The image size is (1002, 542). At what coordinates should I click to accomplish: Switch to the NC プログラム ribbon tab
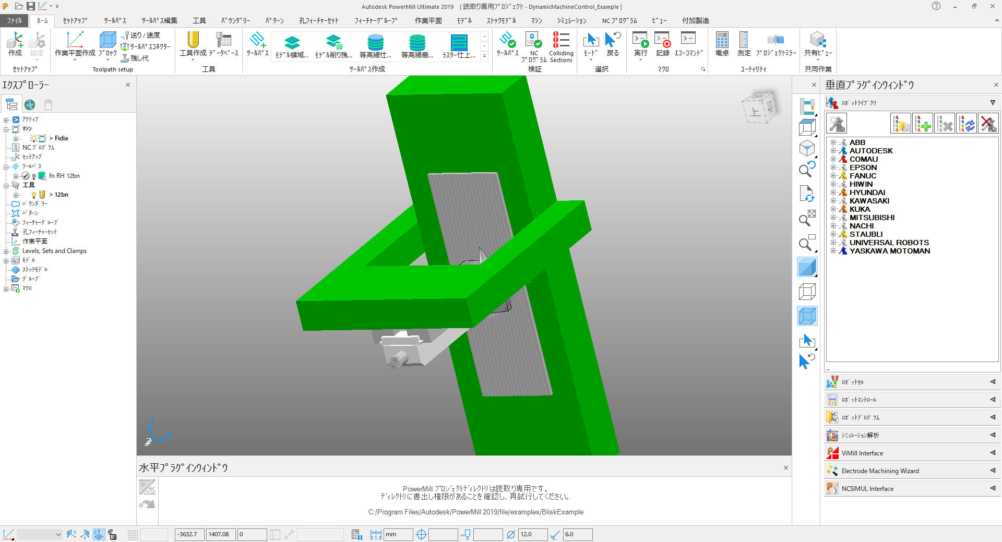[x=619, y=21]
